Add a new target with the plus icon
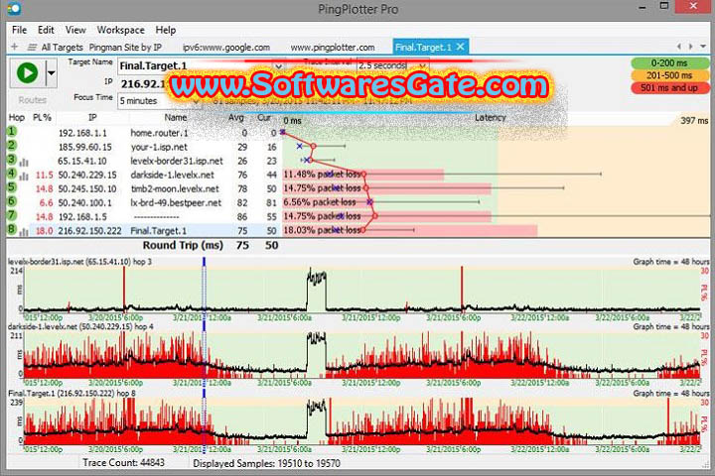The width and height of the screenshot is (715, 476). [x=14, y=47]
